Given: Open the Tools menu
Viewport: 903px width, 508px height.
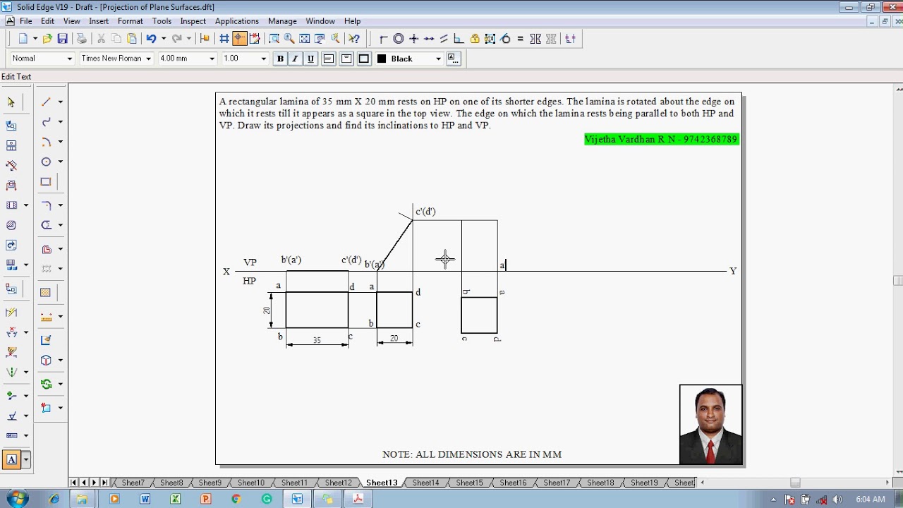Looking at the screenshot, I should (x=162, y=21).
